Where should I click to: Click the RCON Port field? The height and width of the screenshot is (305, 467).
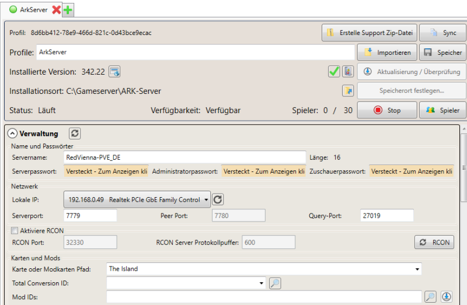point(90,242)
